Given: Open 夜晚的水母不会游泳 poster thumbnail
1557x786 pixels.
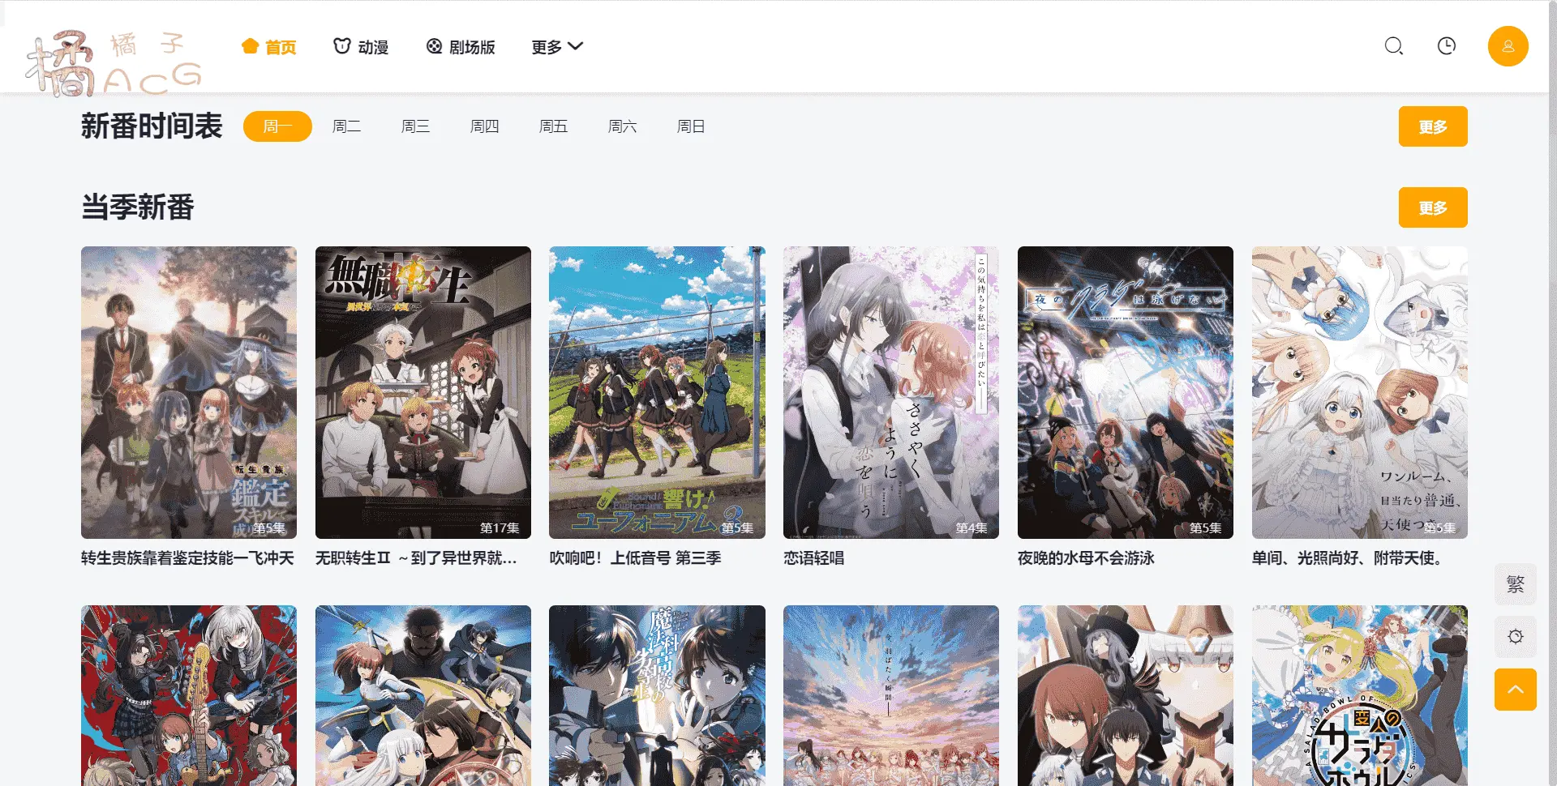Looking at the screenshot, I should coord(1126,392).
